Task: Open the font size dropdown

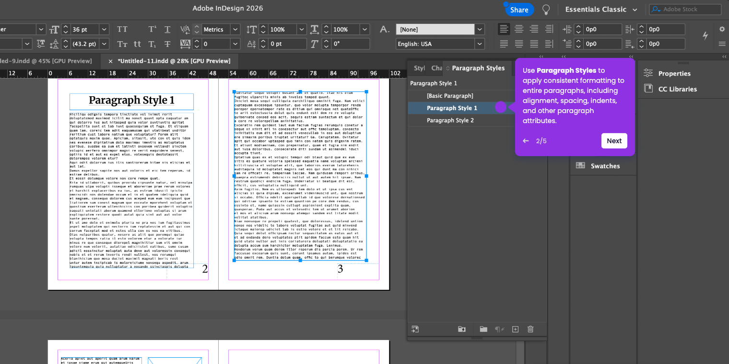Action: [x=104, y=29]
